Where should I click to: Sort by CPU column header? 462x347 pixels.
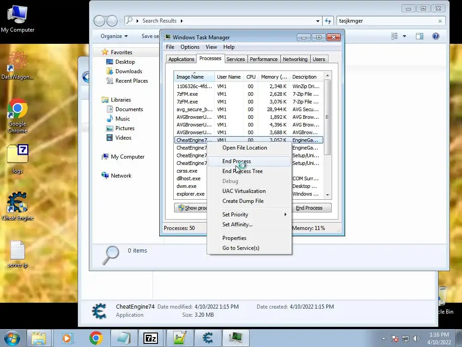point(251,77)
